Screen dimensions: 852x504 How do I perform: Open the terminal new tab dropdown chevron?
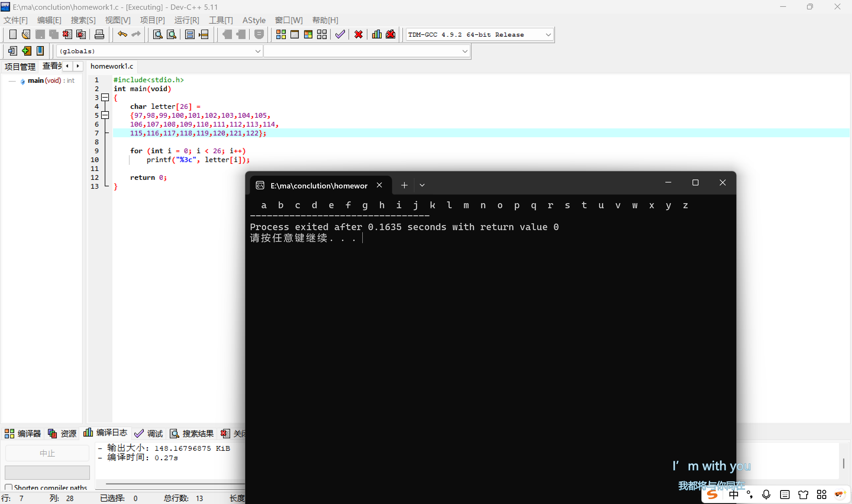422,185
